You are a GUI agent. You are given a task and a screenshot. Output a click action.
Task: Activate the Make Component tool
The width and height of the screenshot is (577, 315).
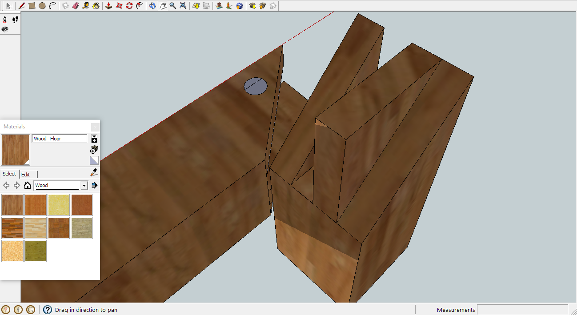(x=65, y=6)
